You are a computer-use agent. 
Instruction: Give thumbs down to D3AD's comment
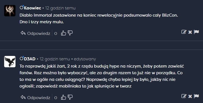tap(70, 97)
